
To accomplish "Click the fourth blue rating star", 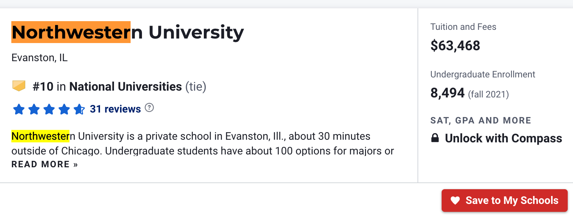I will 64,110.
